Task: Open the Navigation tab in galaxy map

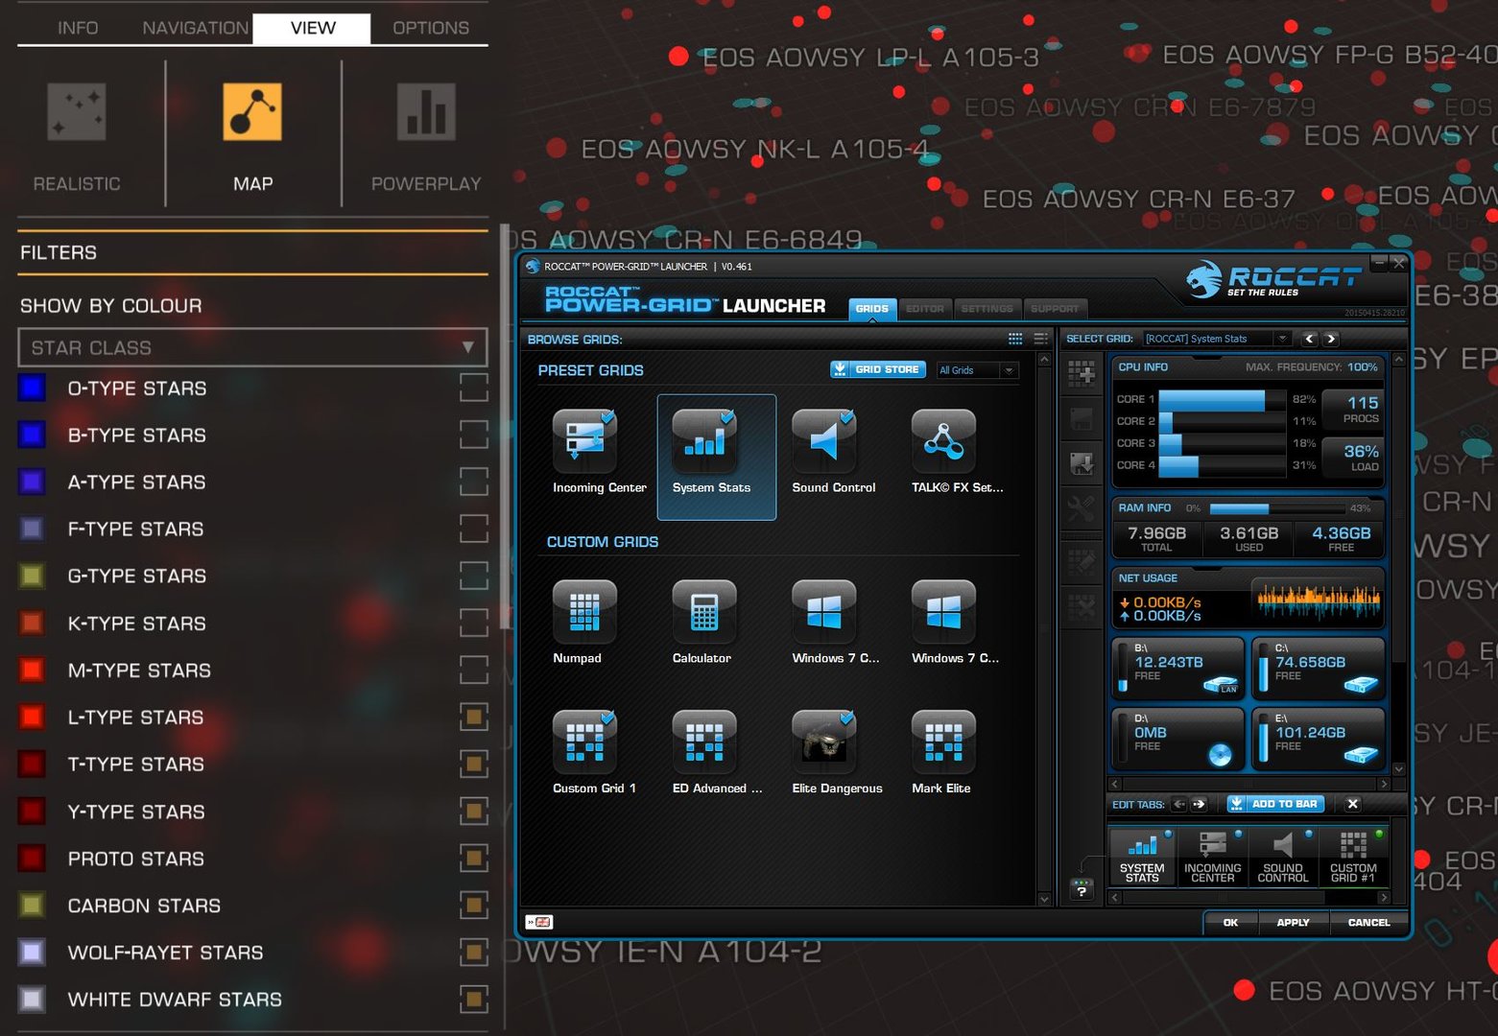Action: tap(195, 28)
